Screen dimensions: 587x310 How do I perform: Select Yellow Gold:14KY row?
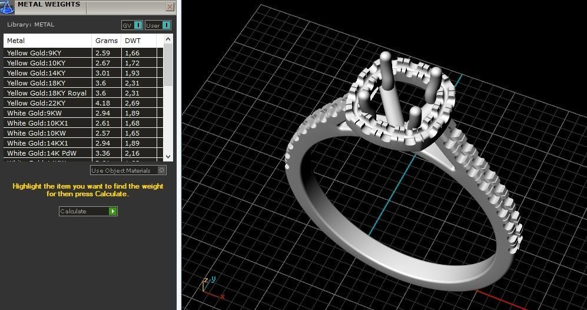tap(84, 72)
